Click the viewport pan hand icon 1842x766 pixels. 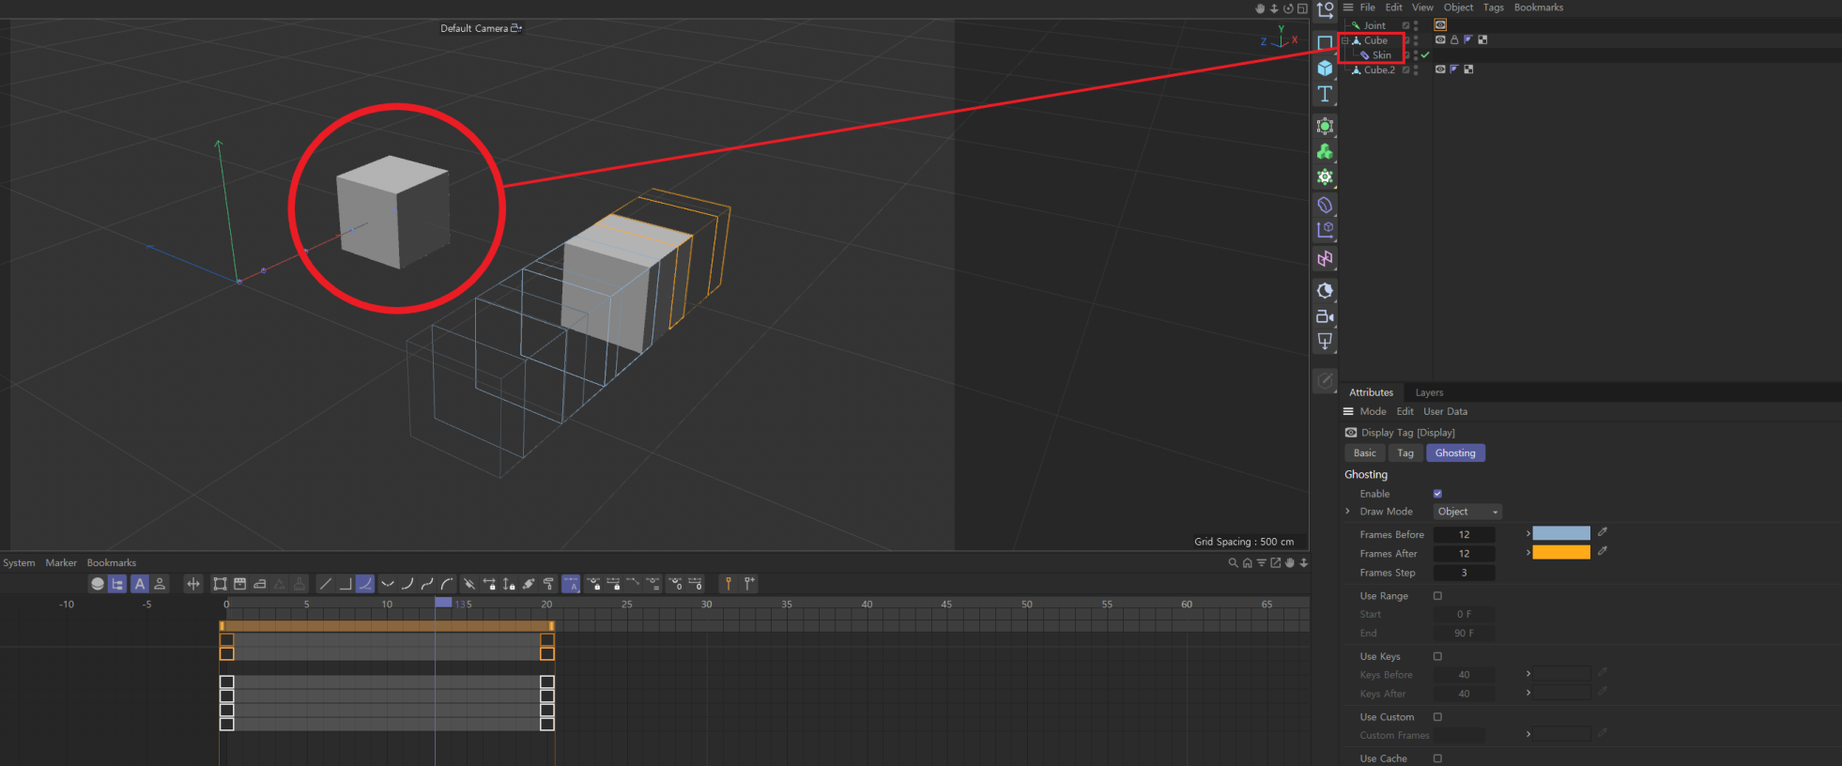click(1260, 8)
